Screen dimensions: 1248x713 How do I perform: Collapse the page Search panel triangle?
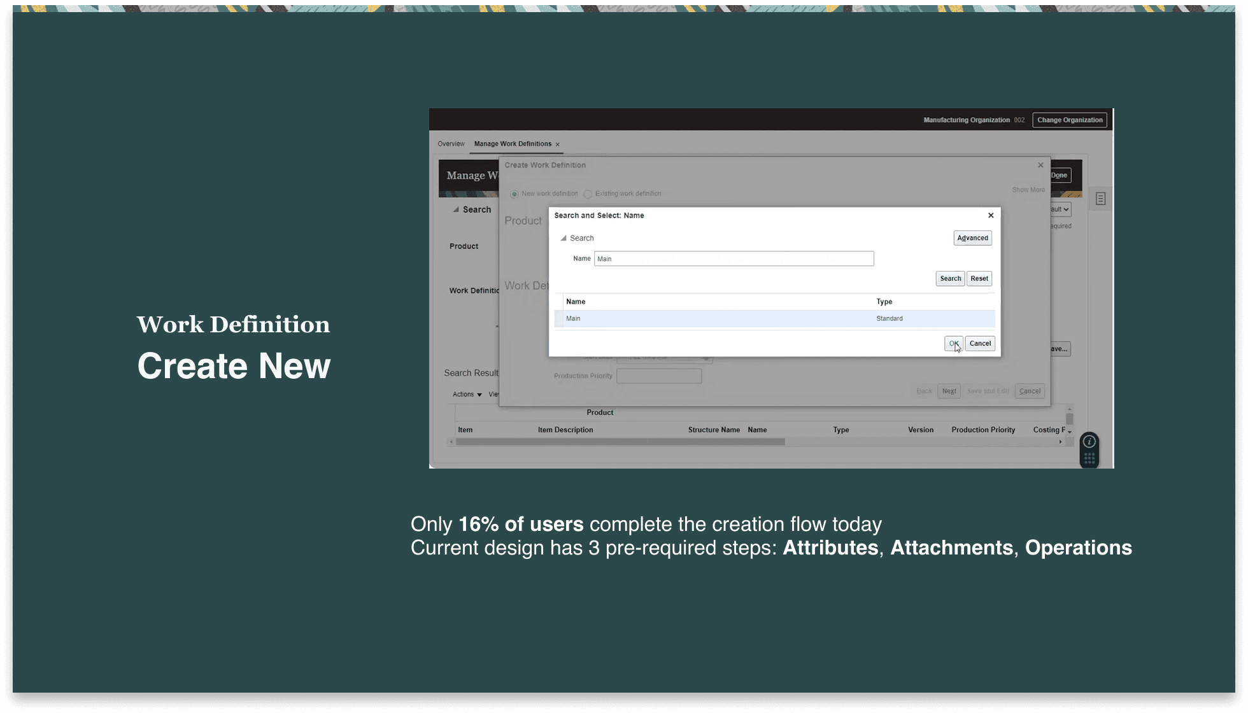[x=456, y=209]
